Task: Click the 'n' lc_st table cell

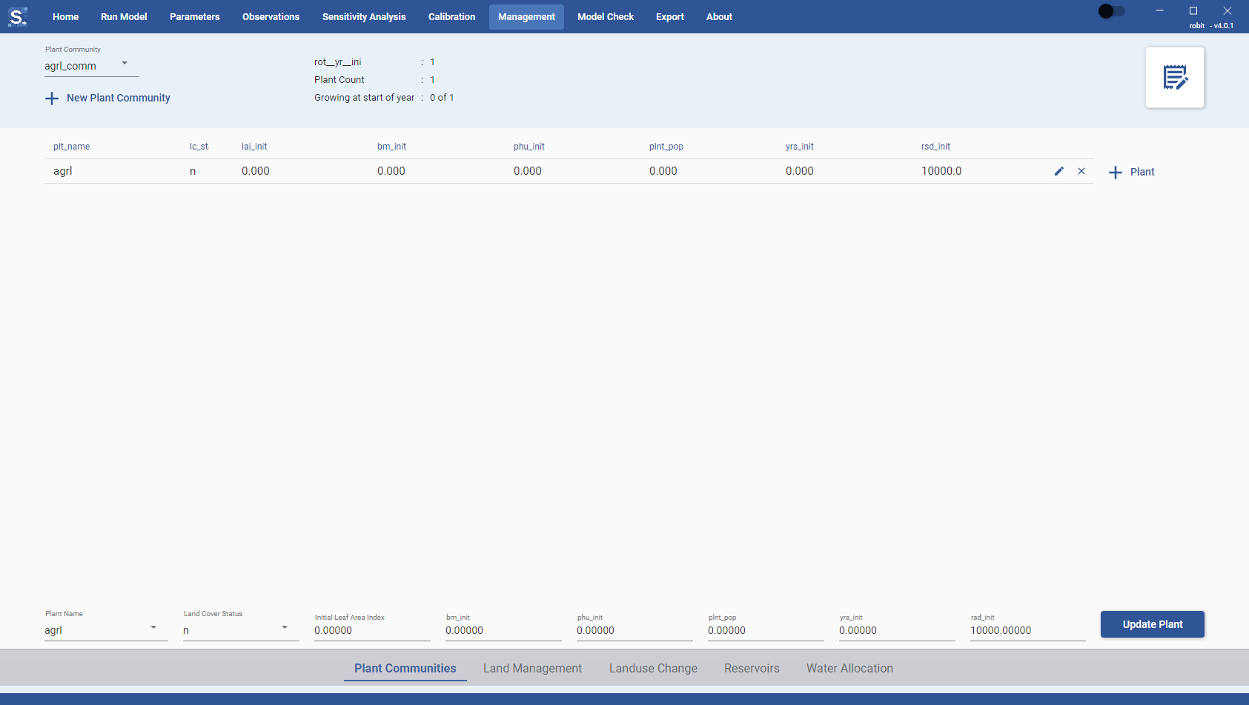Action: (x=193, y=171)
